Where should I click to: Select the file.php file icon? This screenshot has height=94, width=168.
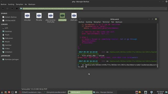39,16
